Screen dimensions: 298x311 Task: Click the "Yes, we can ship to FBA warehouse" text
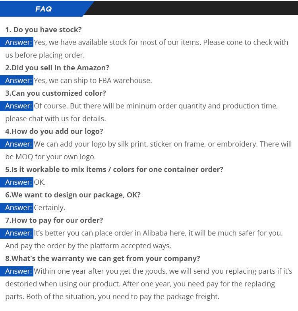[x=93, y=81]
